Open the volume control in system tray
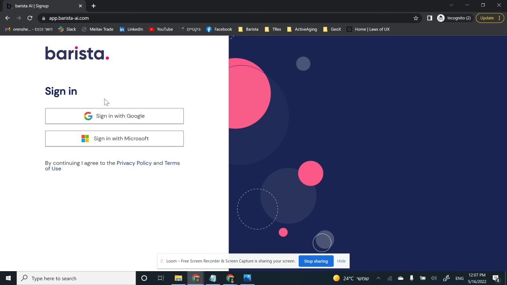507x285 pixels. [434, 278]
